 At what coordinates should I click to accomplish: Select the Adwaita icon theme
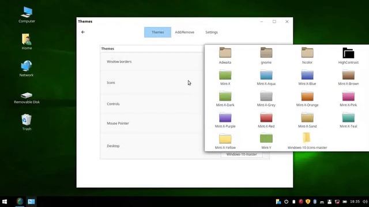(x=225, y=55)
